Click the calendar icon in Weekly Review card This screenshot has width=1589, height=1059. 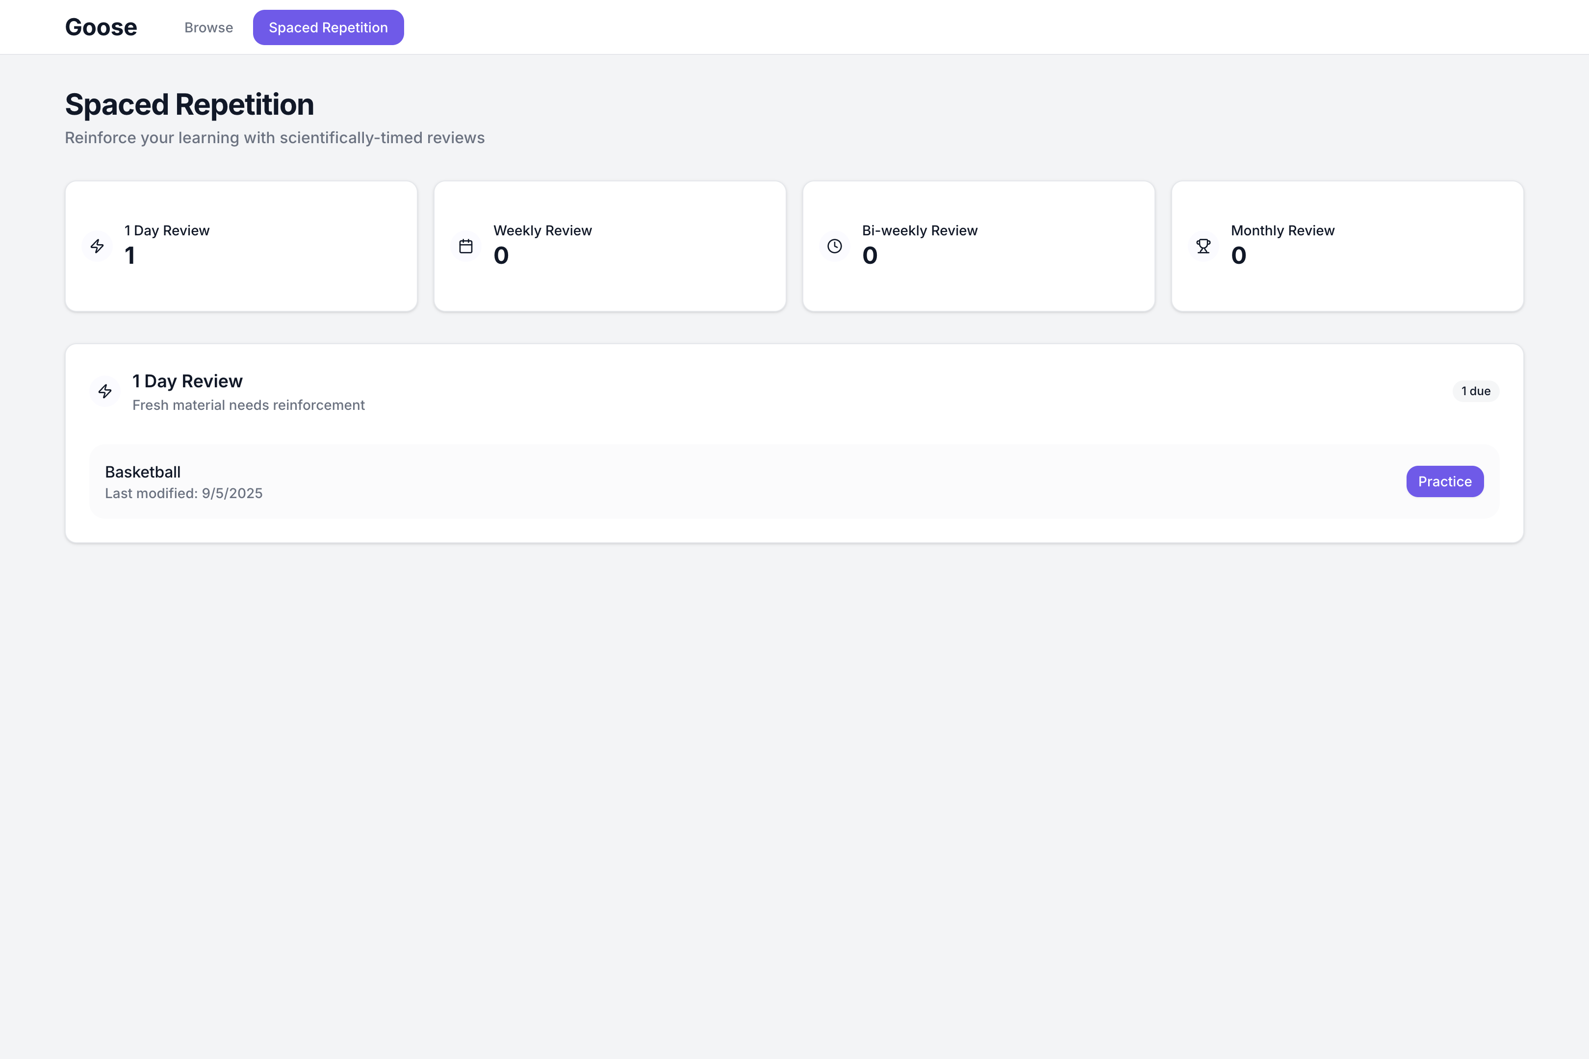(466, 246)
